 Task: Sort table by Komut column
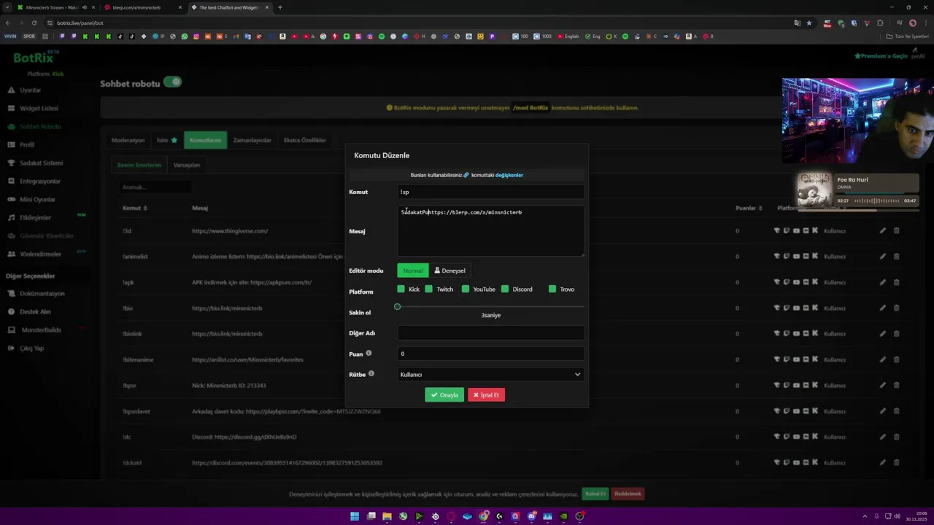pyautogui.click(x=135, y=208)
